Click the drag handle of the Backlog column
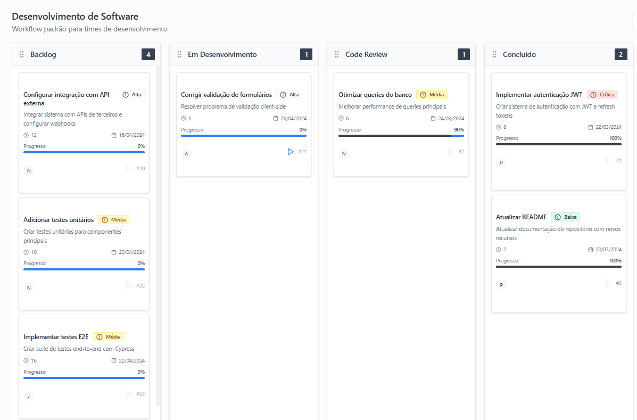This screenshot has width=637, height=420. tap(21, 54)
